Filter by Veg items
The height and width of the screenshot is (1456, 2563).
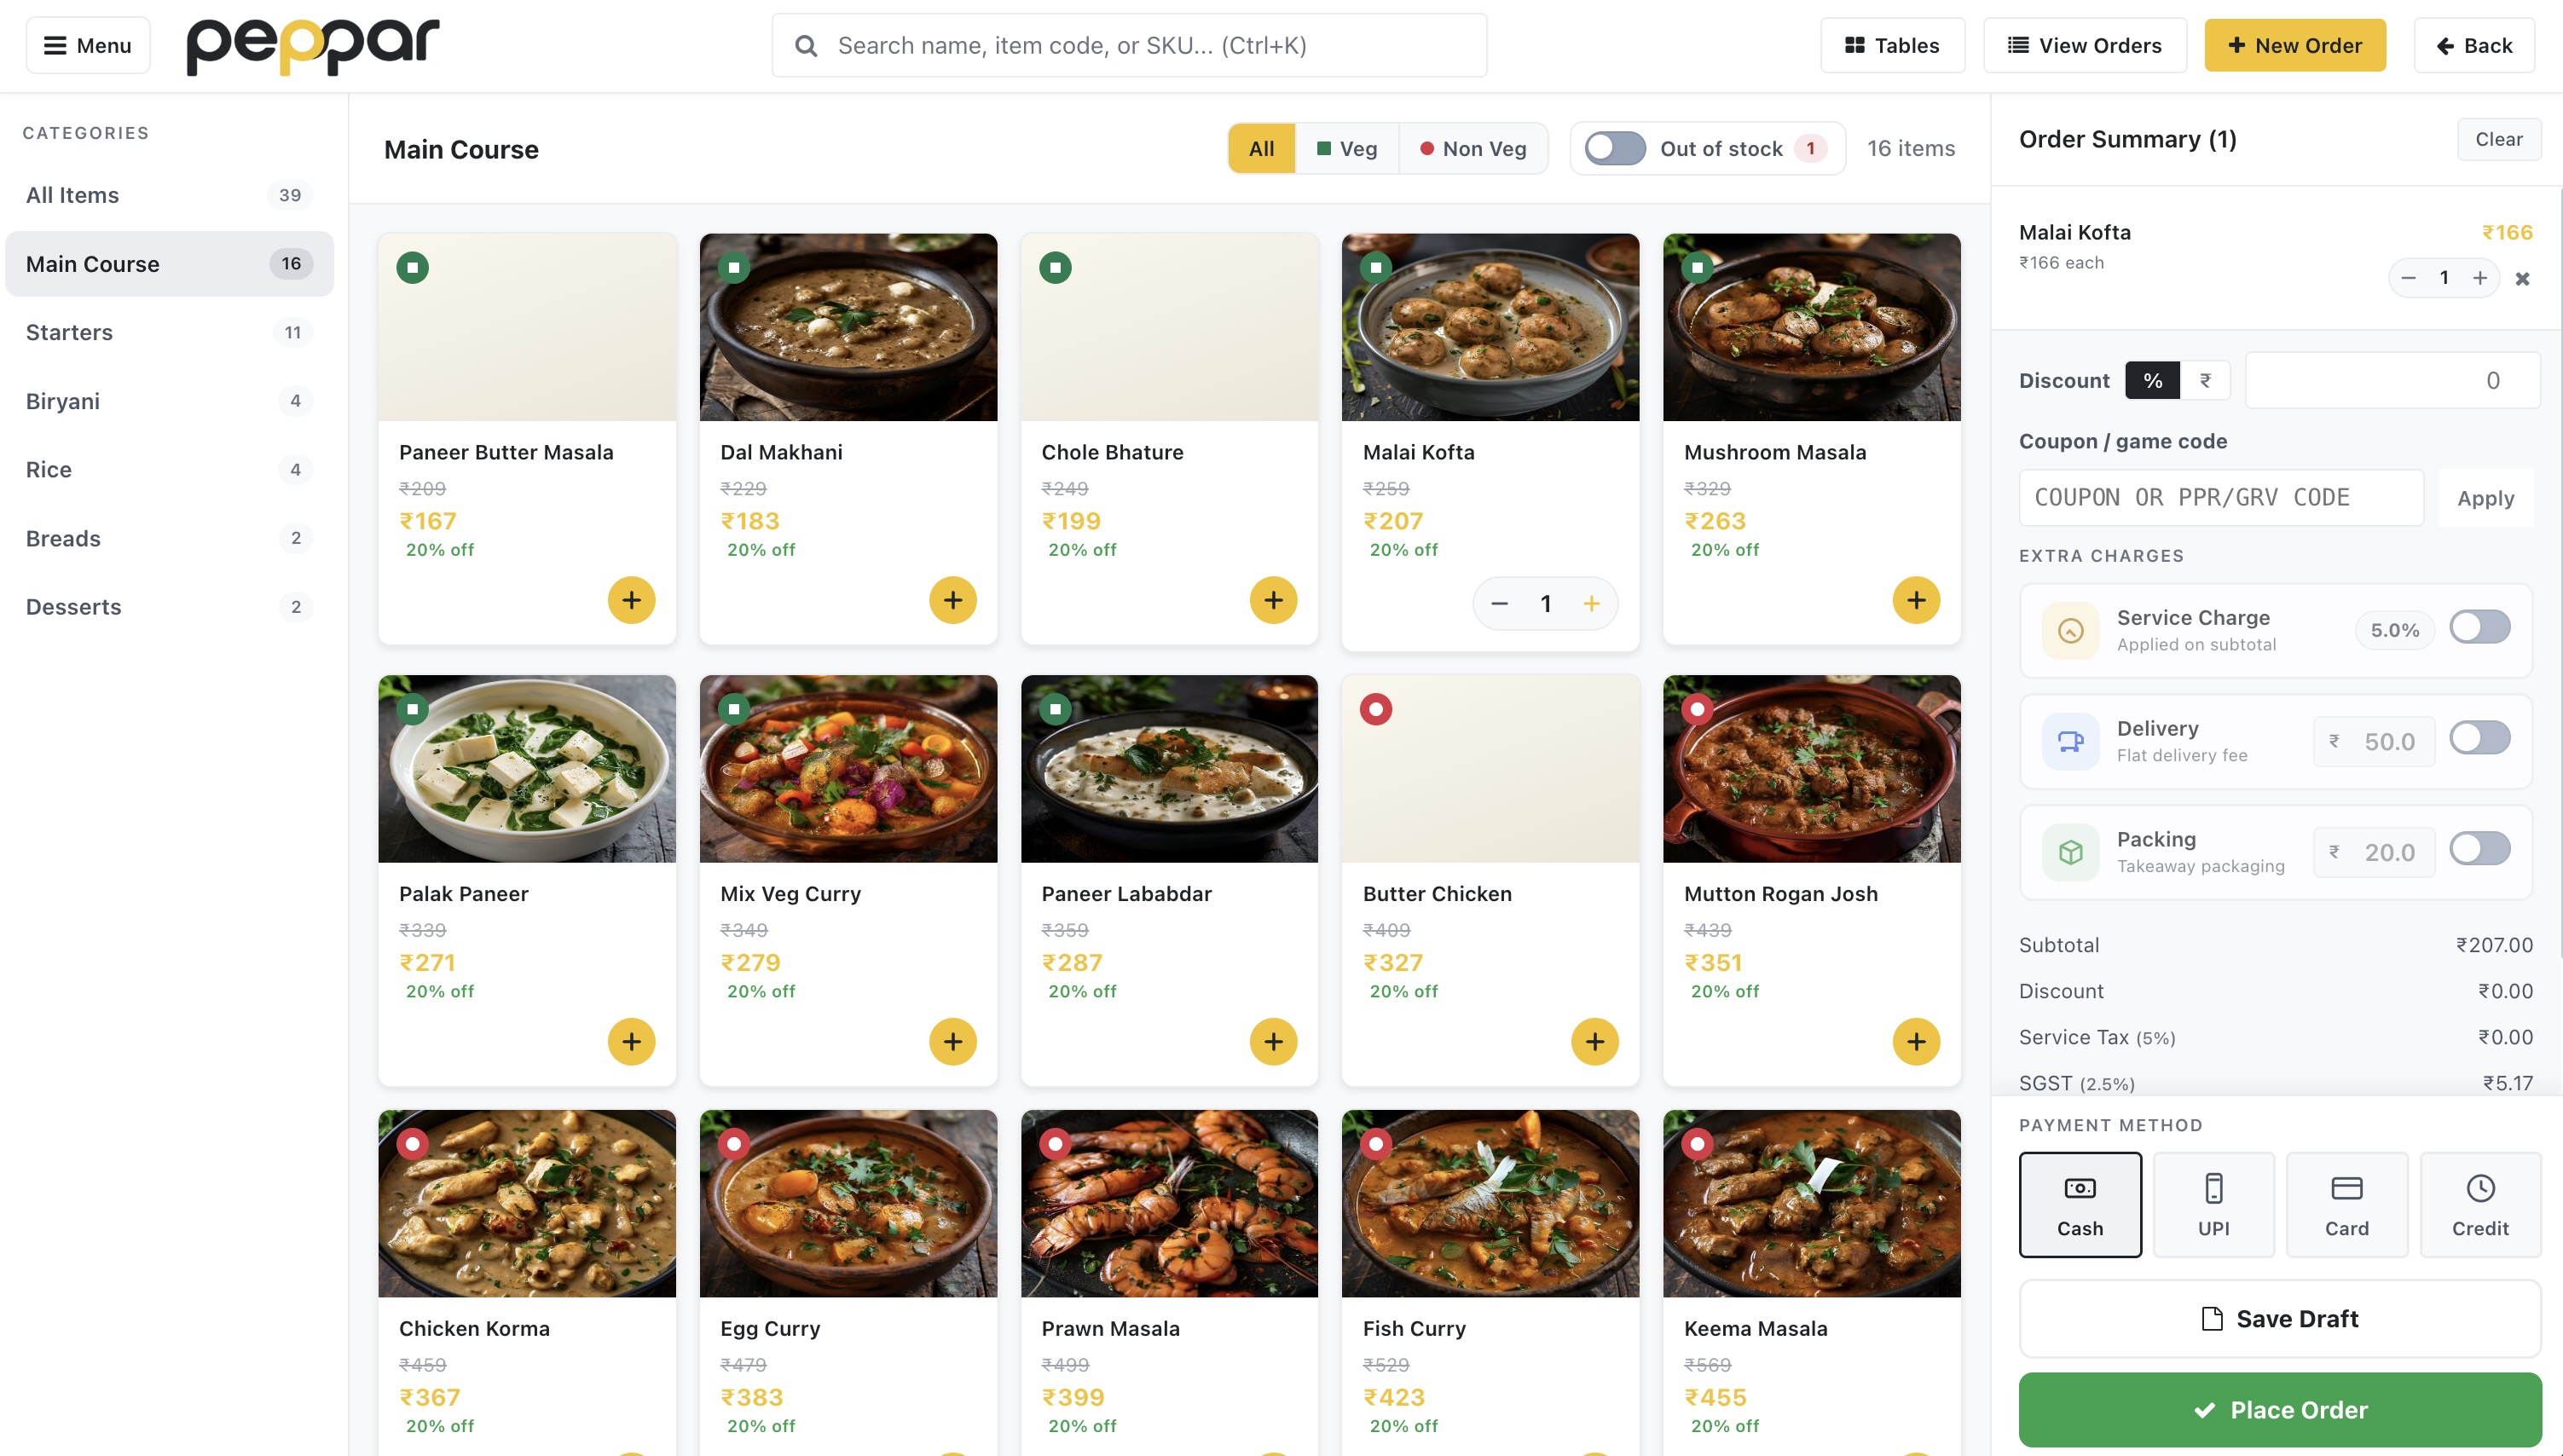point(1346,149)
